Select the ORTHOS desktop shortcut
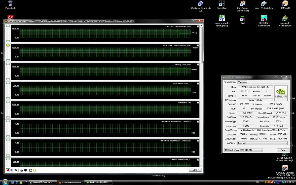 pyautogui.click(x=264, y=21)
